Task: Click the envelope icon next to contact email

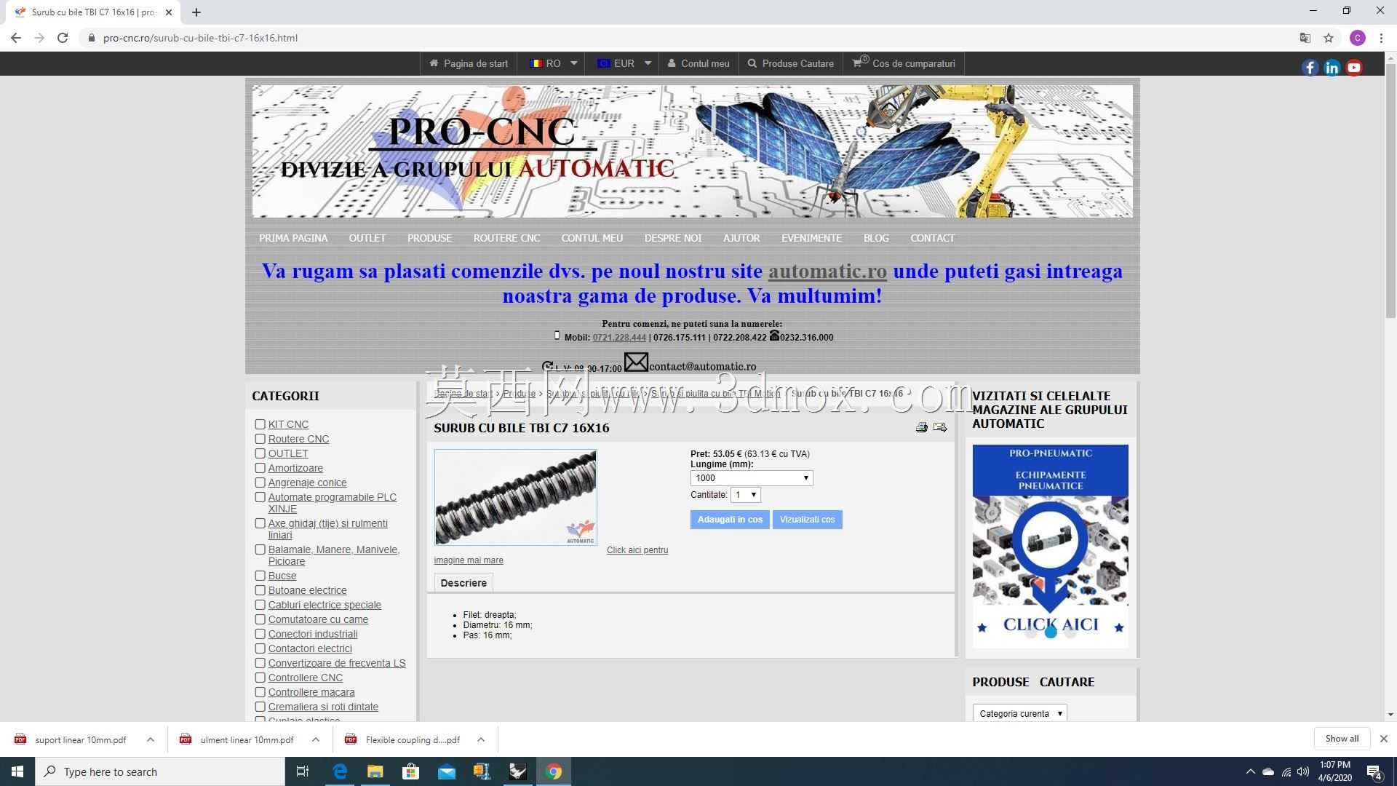Action: click(636, 362)
